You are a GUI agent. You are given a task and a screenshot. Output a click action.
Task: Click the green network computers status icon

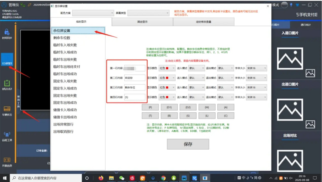23,5
